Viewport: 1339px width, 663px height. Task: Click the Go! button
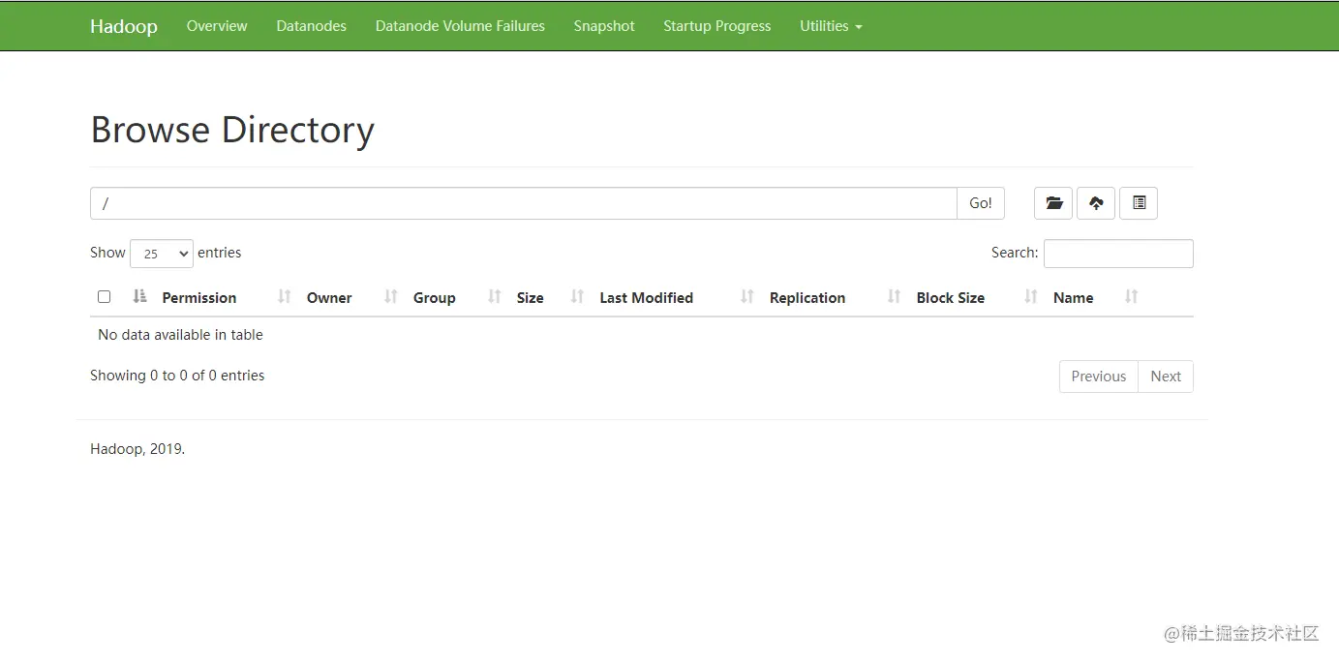coord(981,203)
